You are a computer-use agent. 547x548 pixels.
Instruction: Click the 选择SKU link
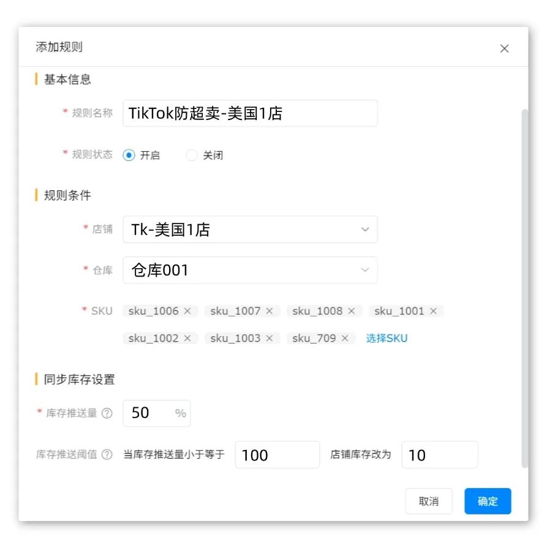[387, 338]
